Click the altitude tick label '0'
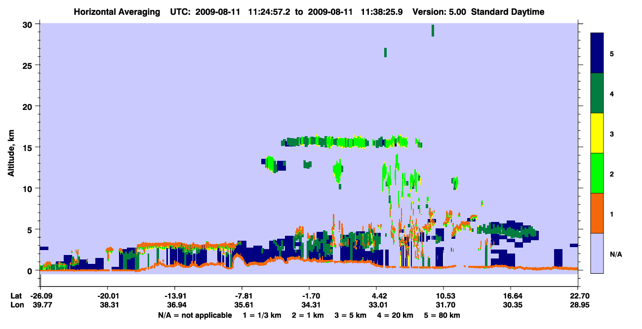Viewport: 642px width, 329px height. coord(31,271)
